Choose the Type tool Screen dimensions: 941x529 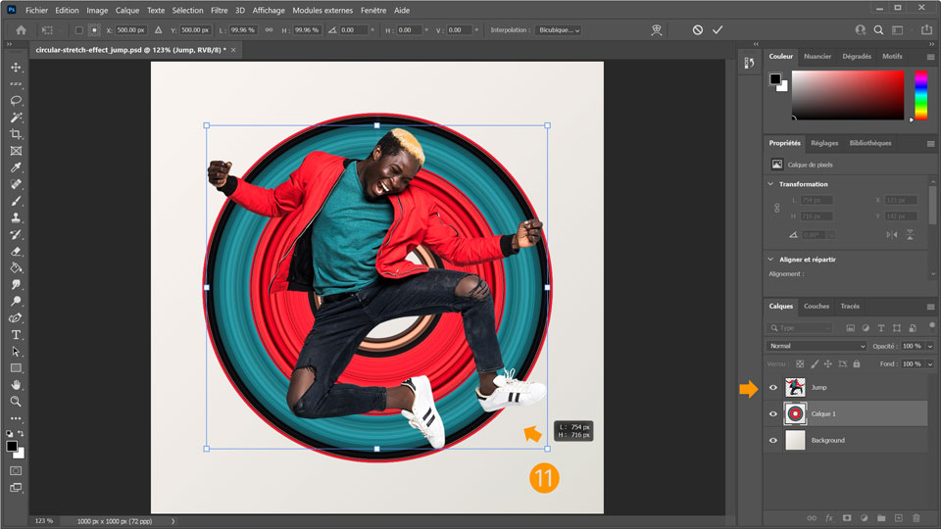16,334
